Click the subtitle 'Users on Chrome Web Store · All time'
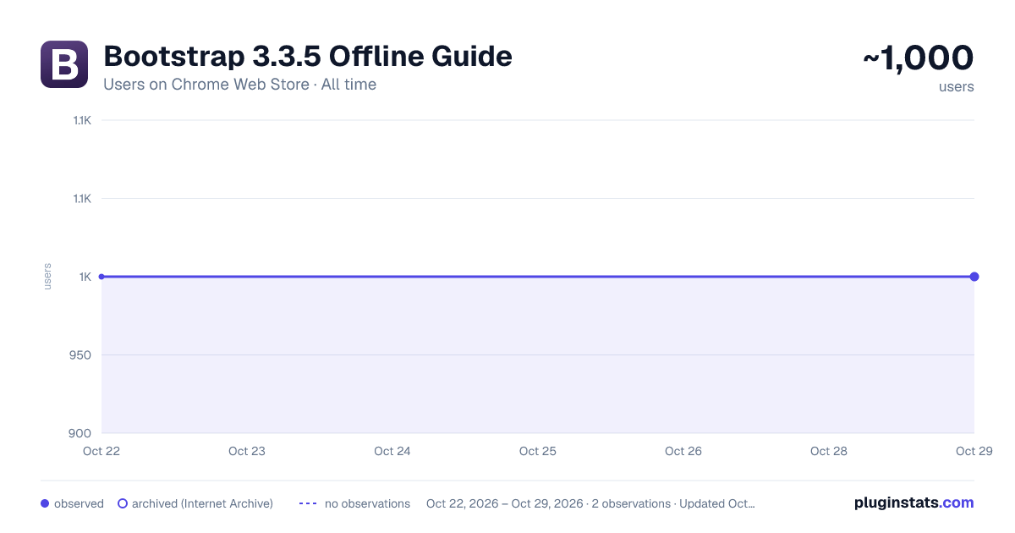 pos(239,85)
